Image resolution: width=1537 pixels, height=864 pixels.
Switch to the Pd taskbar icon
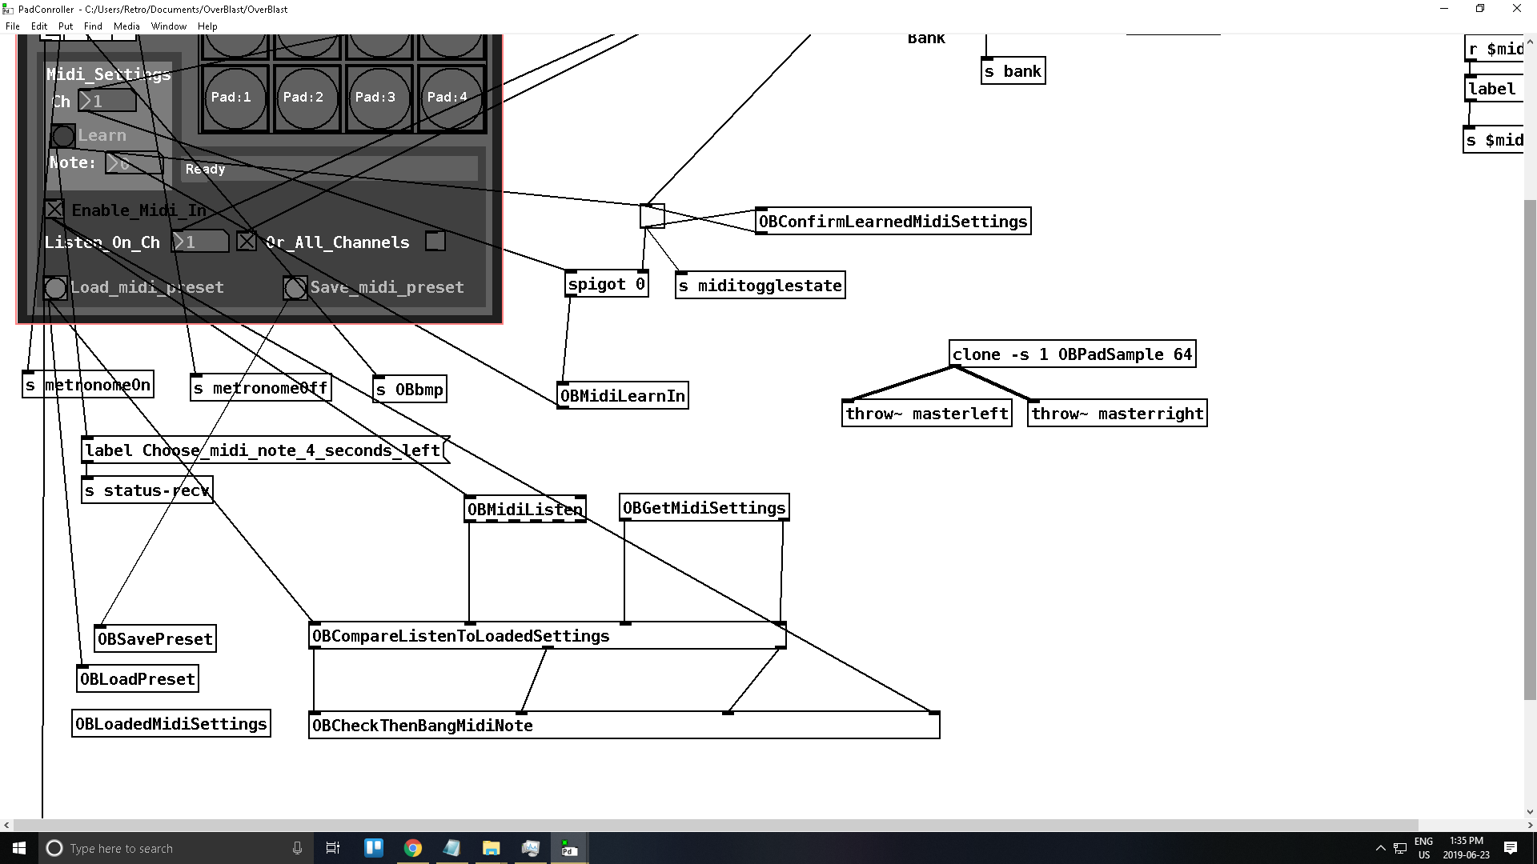(569, 848)
